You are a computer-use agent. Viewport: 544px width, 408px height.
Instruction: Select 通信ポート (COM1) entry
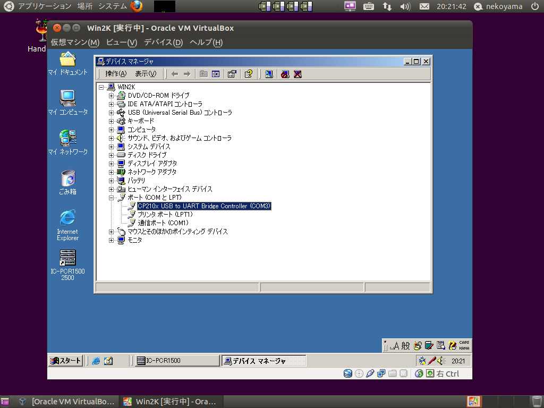pos(163,223)
